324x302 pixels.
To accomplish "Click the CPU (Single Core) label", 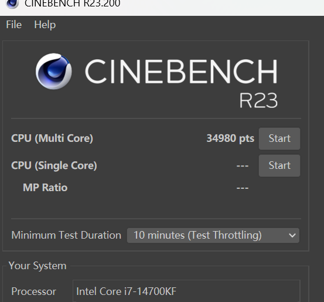I will coord(54,165).
